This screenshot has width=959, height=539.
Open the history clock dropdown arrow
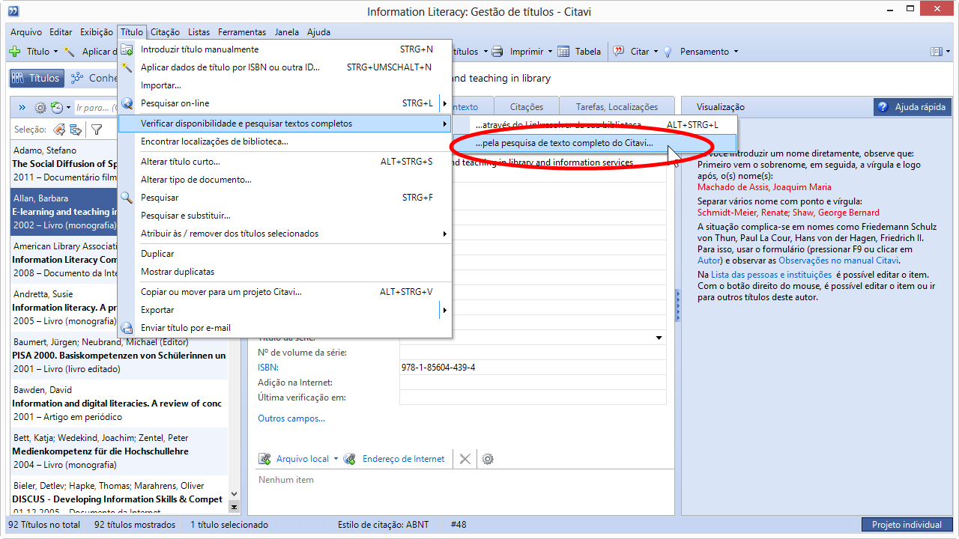pyautogui.click(x=68, y=108)
